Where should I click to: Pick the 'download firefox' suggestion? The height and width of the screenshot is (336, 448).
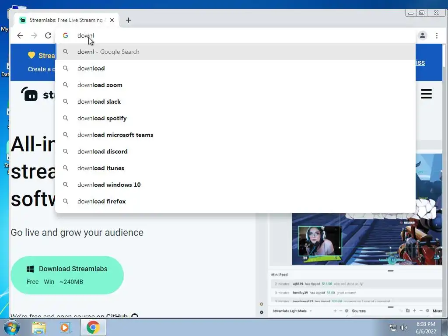(235, 201)
